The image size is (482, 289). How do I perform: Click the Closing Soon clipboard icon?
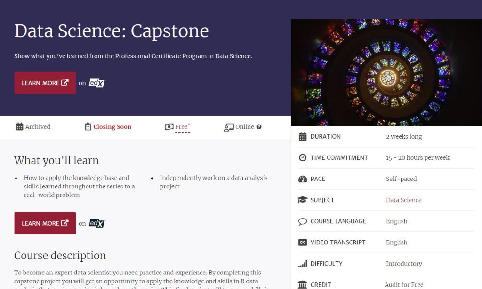pyautogui.click(x=88, y=127)
